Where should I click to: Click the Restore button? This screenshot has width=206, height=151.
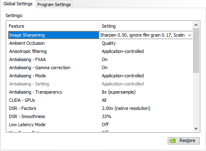pos(184,141)
